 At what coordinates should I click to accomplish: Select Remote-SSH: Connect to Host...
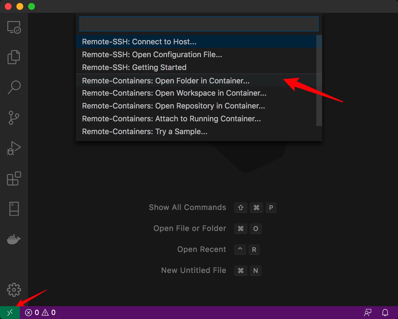[x=196, y=41]
